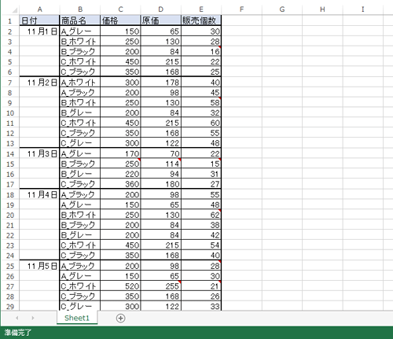Click the 準備完了 status bar text
Image resolution: width=393 pixels, height=339 pixels.
(17, 333)
